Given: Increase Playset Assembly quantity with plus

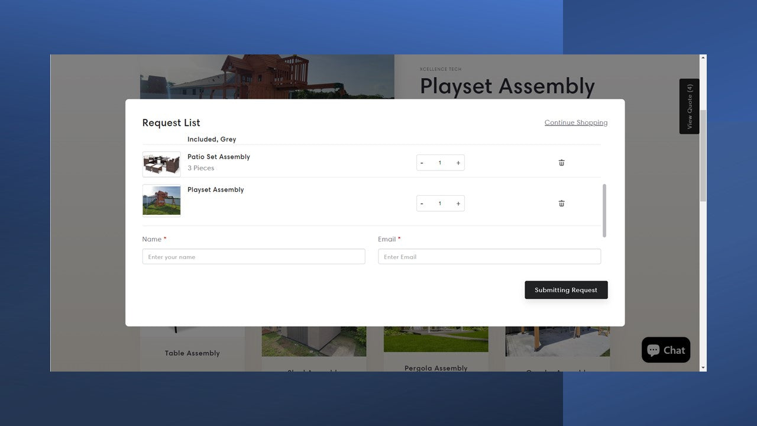Looking at the screenshot, I should [x=458, y=204].
